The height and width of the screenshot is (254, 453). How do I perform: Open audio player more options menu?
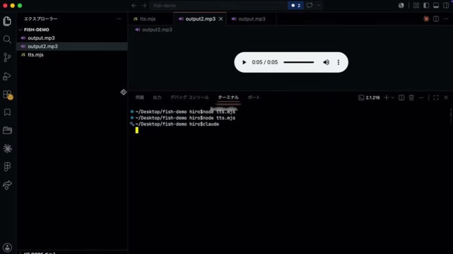pos(338,62)
